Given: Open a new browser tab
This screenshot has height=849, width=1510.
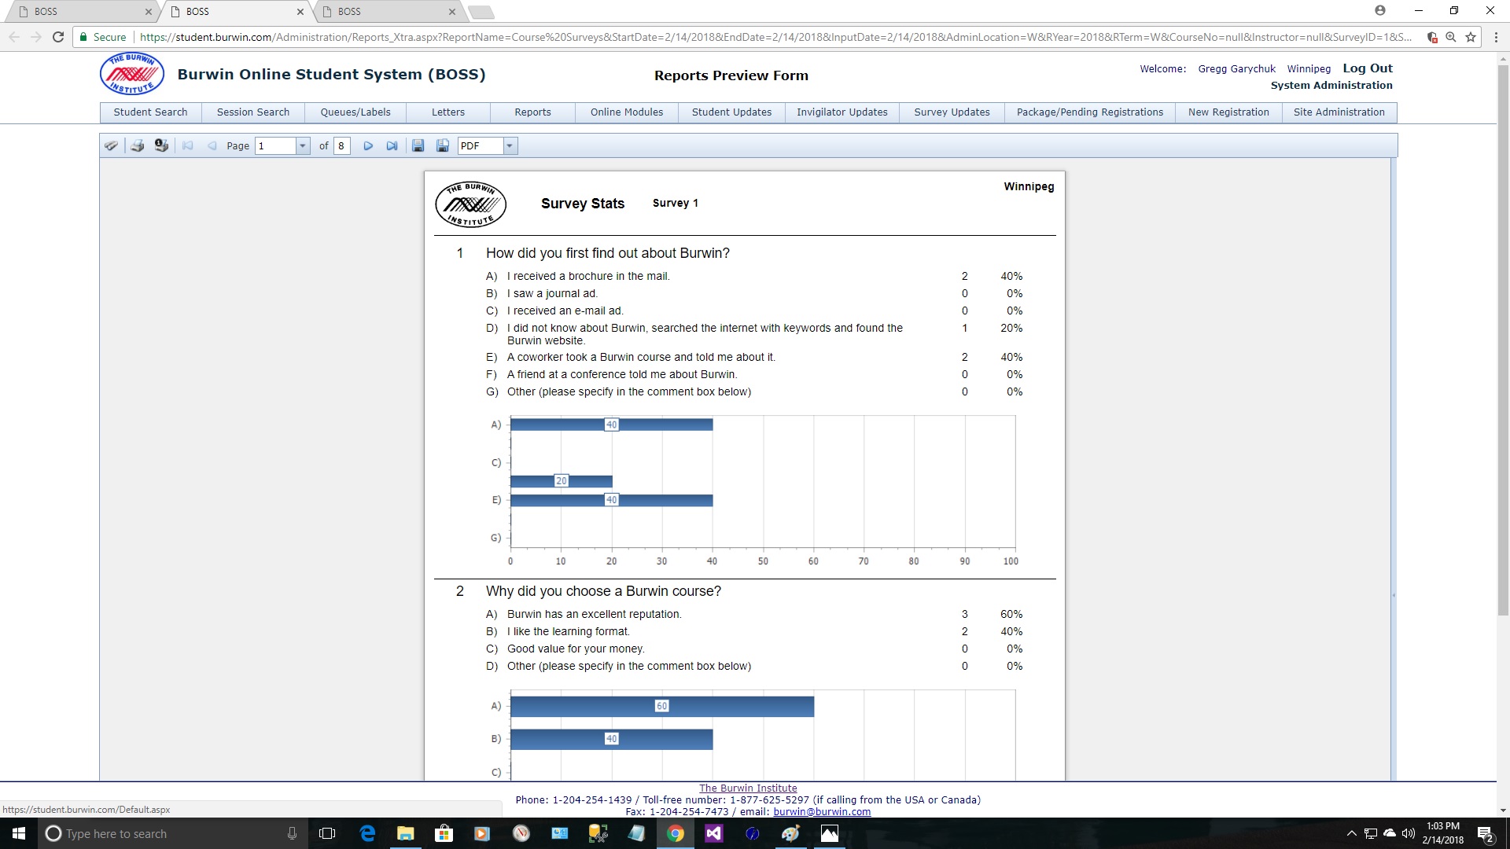Looking at the screenshot, I should pyautogui.click(x=481, y=12).
